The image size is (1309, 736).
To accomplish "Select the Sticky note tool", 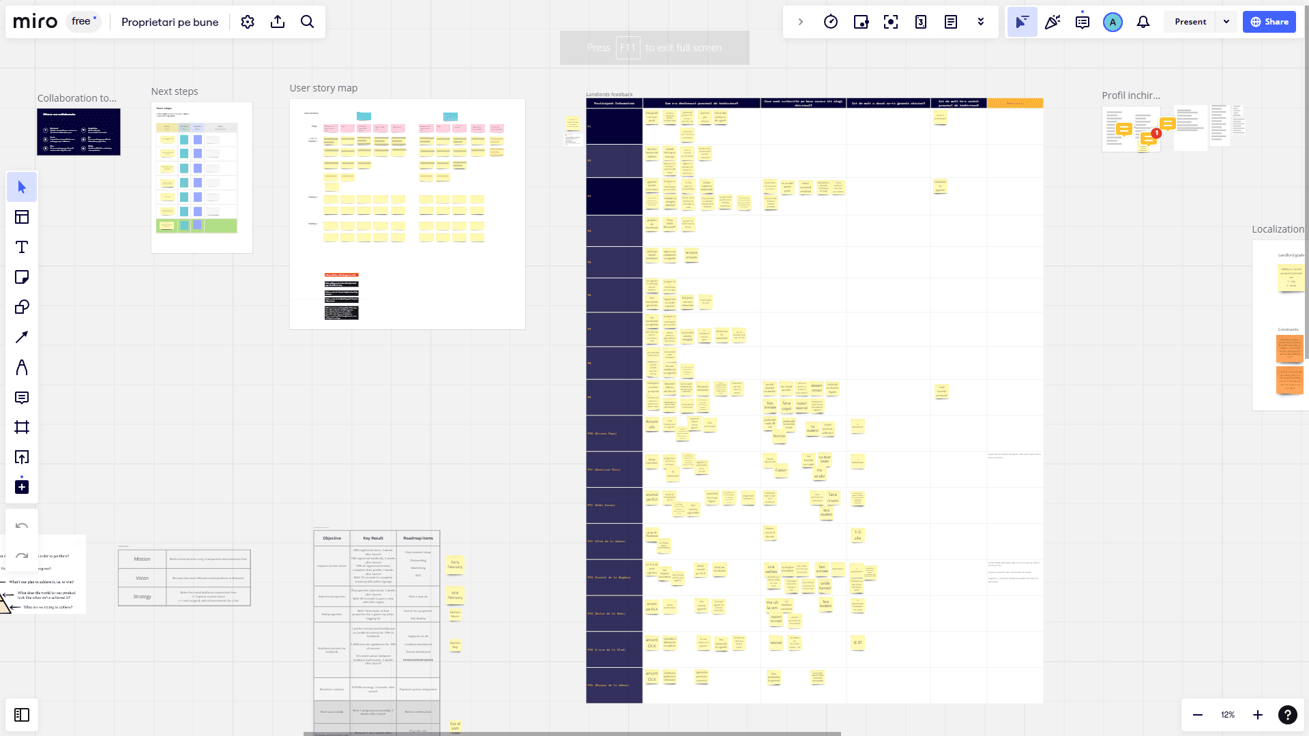I will tap(22, 277).
